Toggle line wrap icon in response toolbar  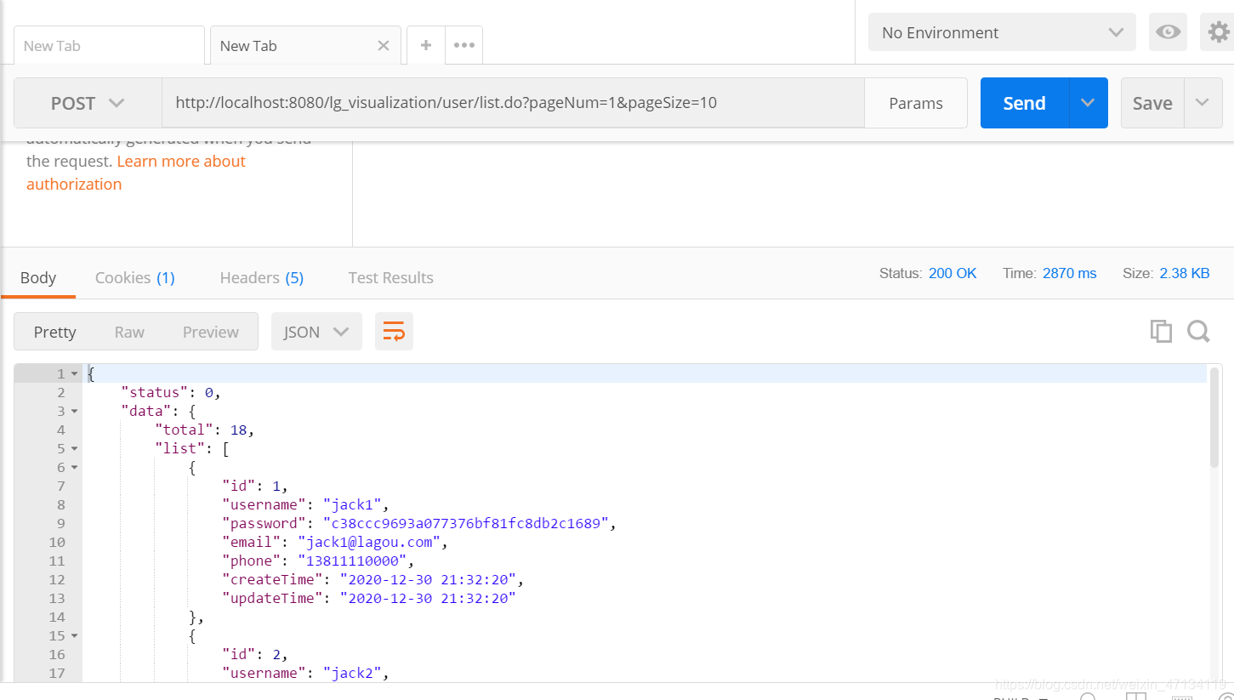394,332
